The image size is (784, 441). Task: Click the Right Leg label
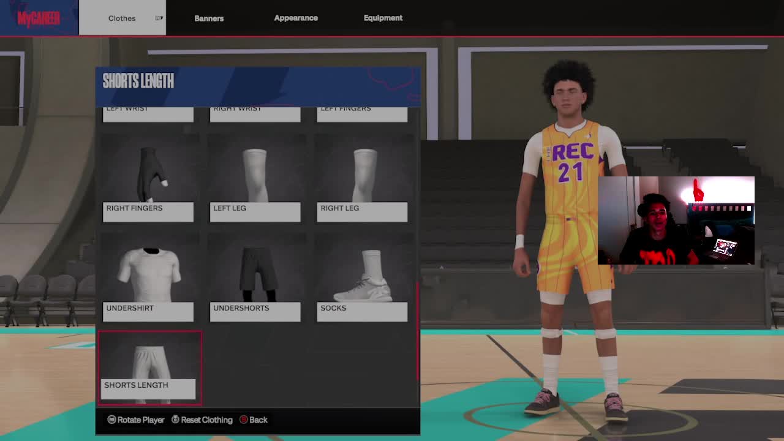pyautogui.click(x=362, y=211)
